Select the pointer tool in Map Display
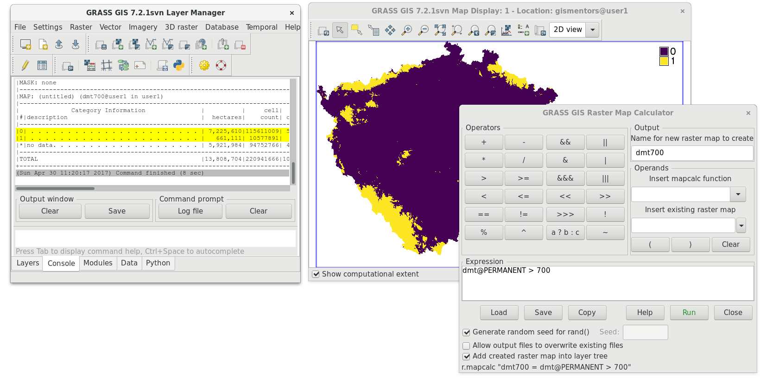The height and width of the screenshot is (378, 766). tap(340, 31)
